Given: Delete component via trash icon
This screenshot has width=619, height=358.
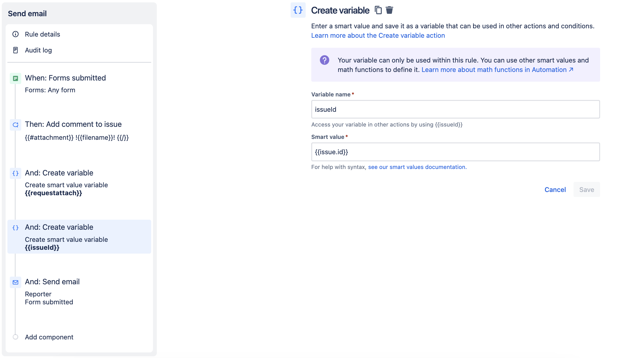Looking at the screenshot, I should [390, 10].
